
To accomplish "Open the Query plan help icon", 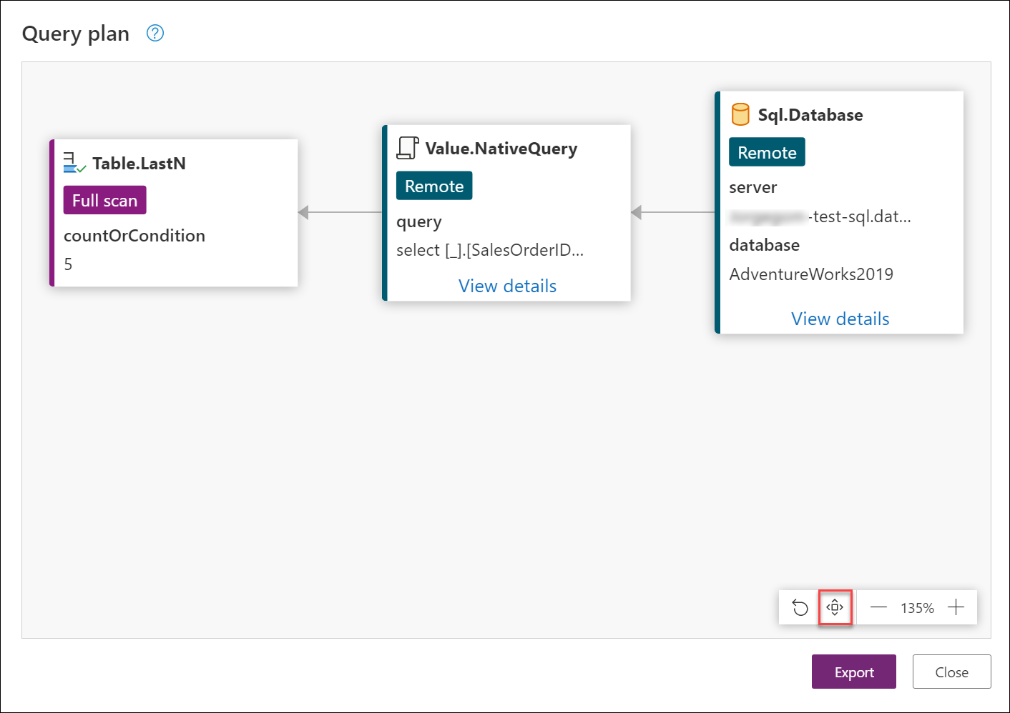I will tap(155, 33).
